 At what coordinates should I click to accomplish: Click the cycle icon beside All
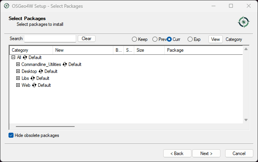25,57
